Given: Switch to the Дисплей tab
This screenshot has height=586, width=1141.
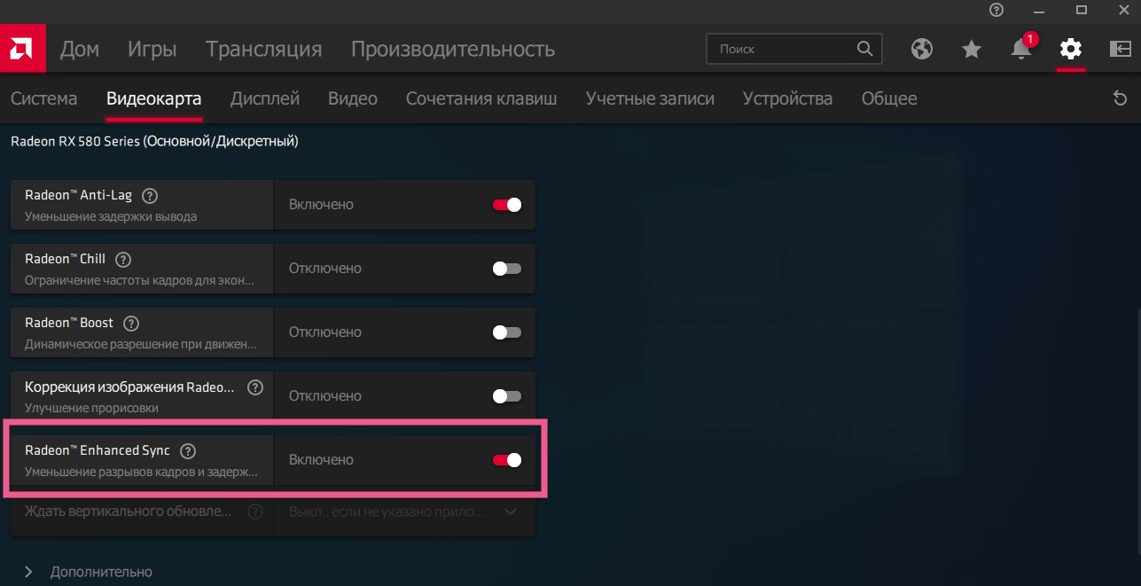Looking at the screenshot, I should coord(265,98).
